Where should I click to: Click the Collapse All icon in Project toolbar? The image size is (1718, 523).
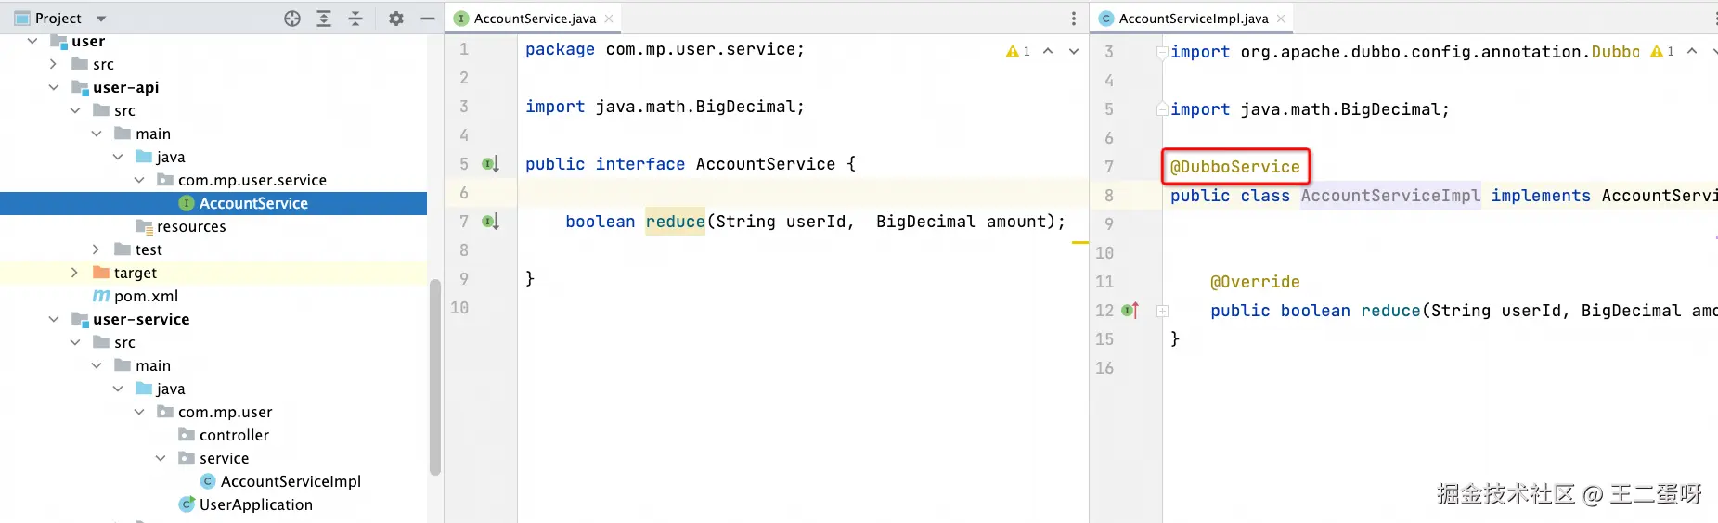355,19
